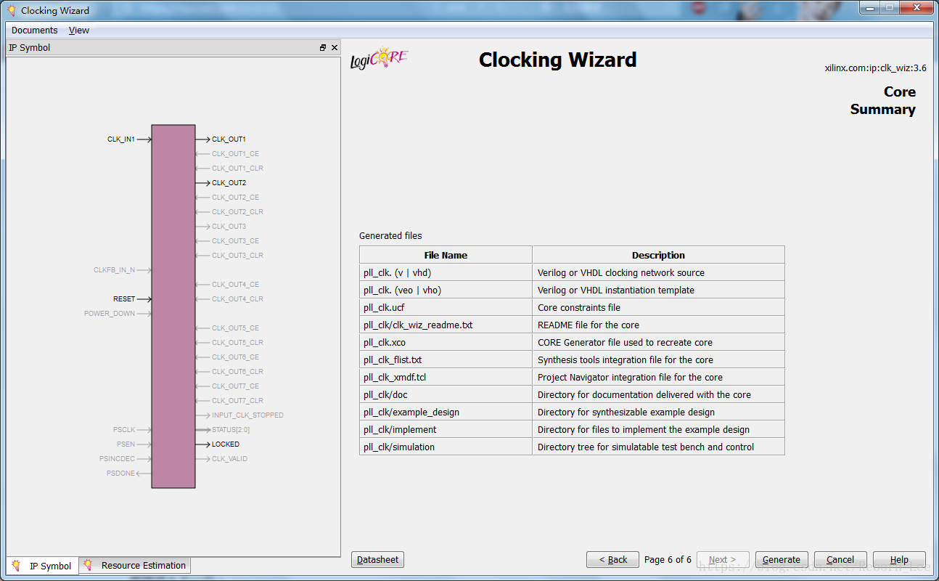Select the pll_clk/simulation cell
The width and height of the screenshot is (939, 581).
[446, 447]
